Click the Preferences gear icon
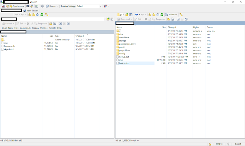 click(42, 6)
